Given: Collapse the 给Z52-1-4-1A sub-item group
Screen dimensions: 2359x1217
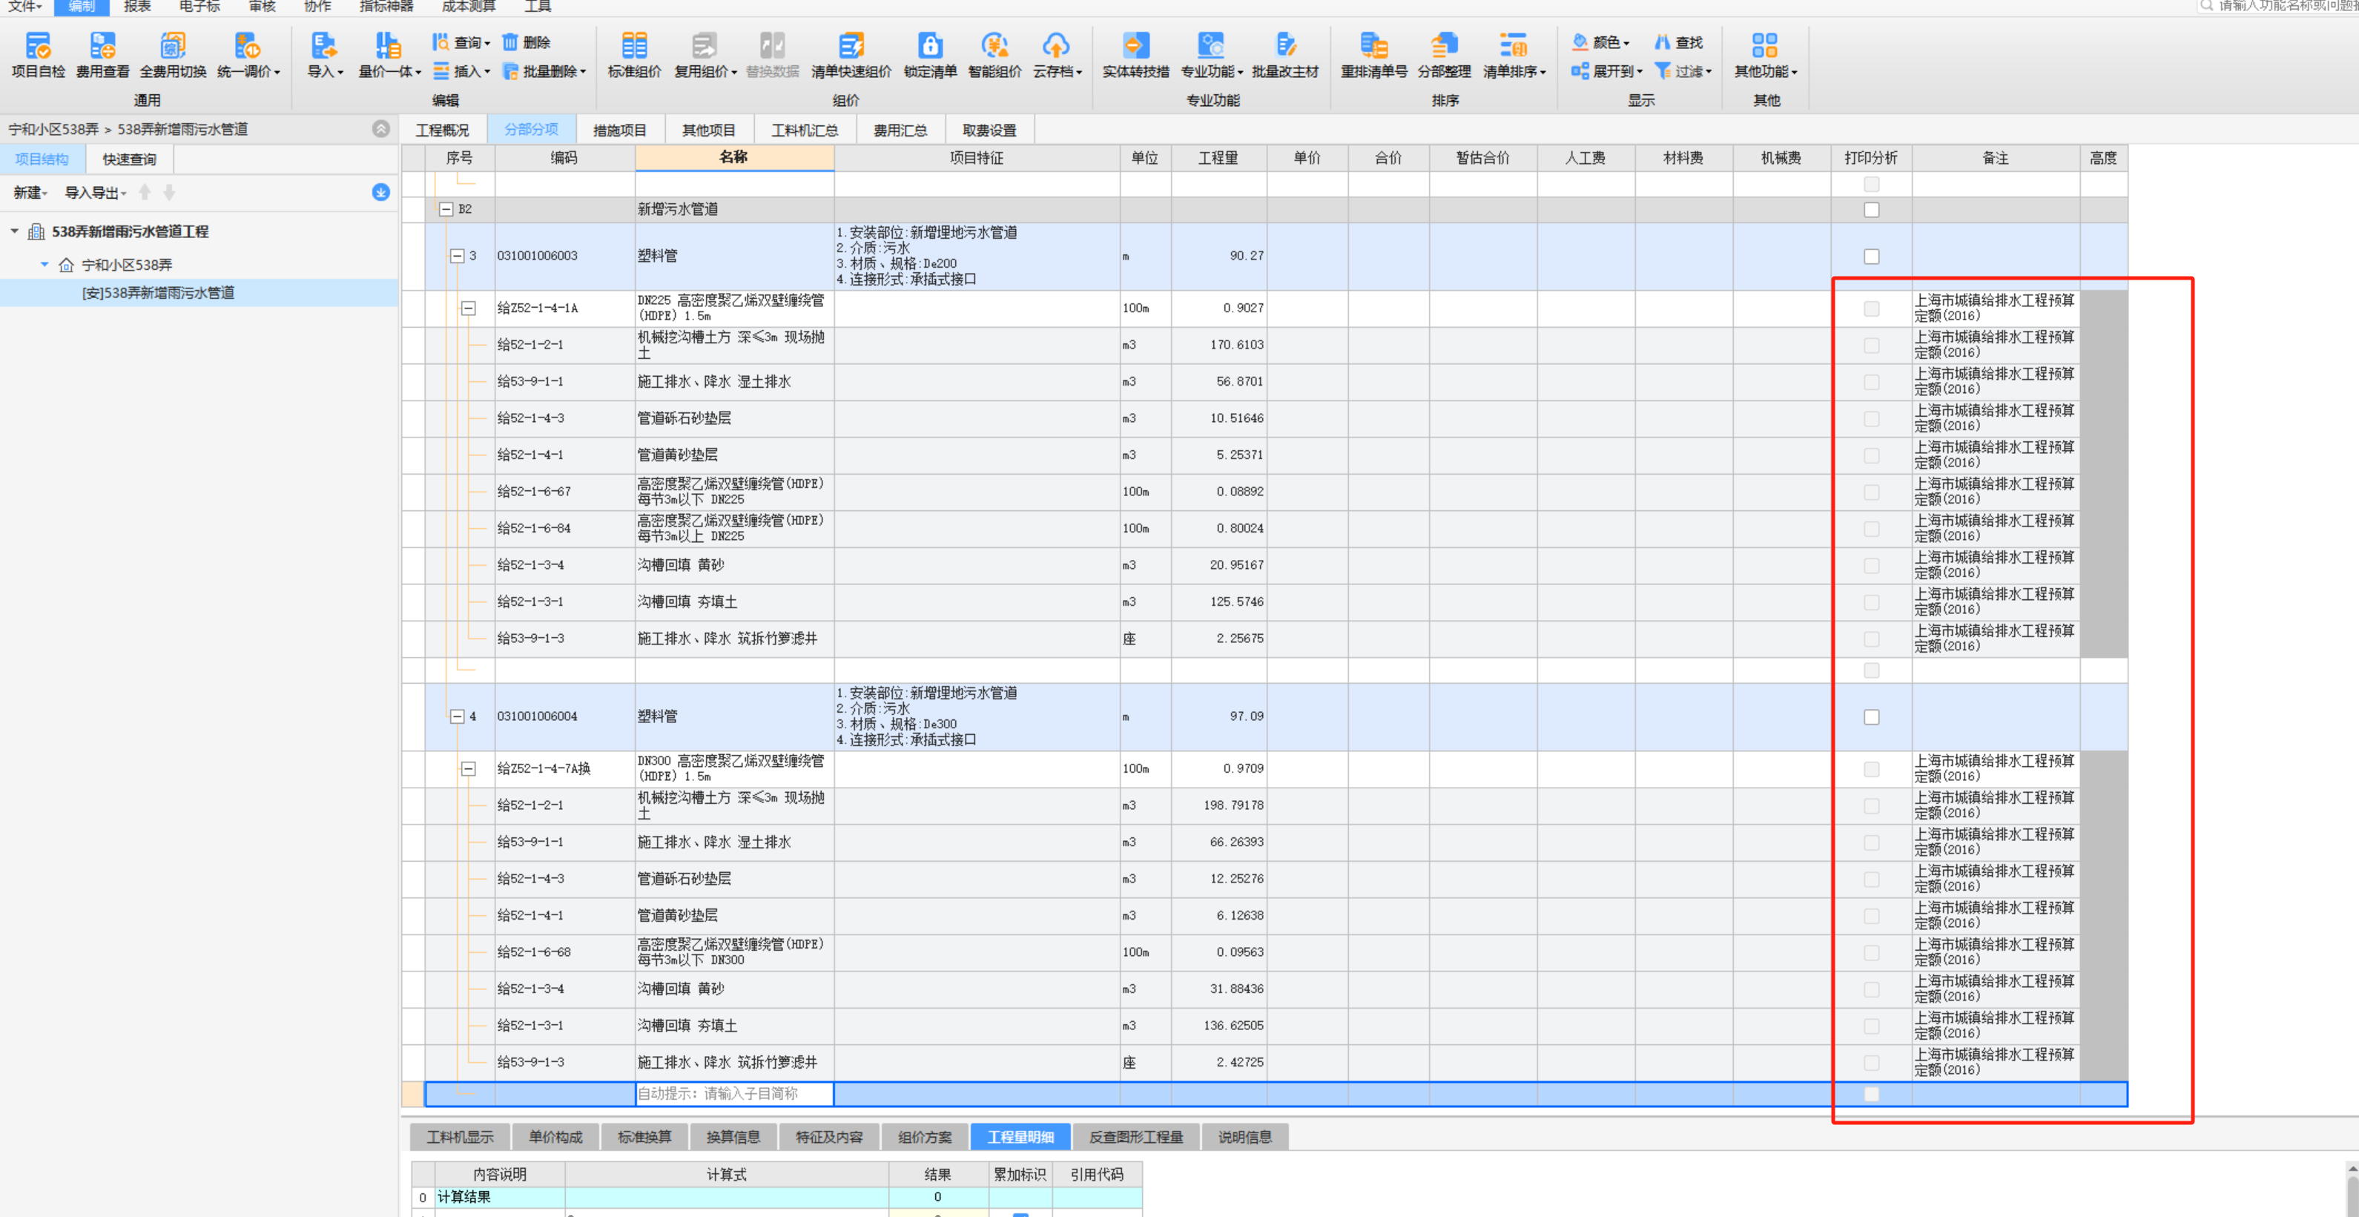Looking at the screenshot, I should 468,309.
